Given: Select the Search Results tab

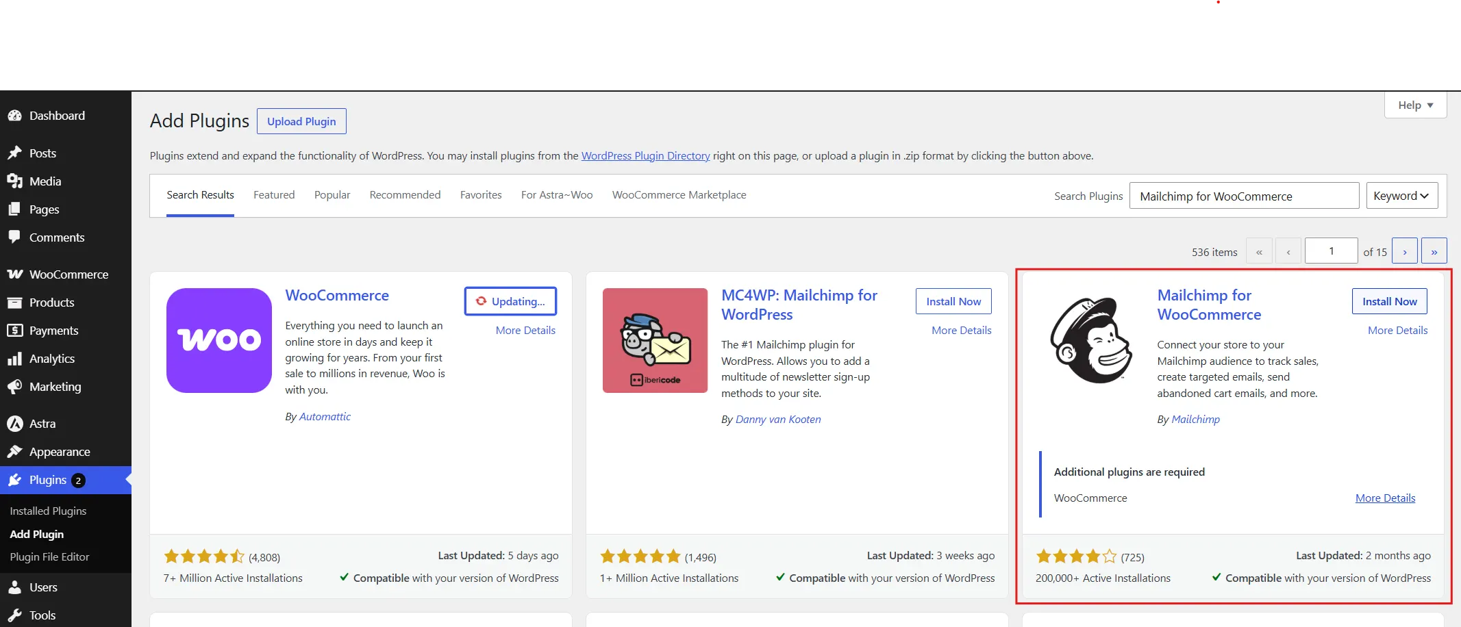Looking at the screenshot, I should pyautogui.click(x=200, y=195).
